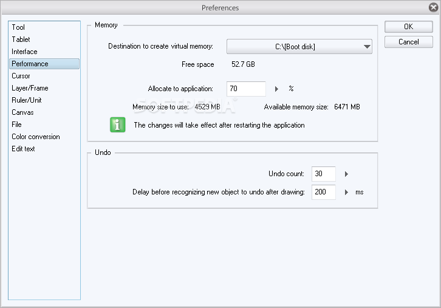441x308 pixels.
Task: Select the Tablet category
Action: tap(44, 39)
